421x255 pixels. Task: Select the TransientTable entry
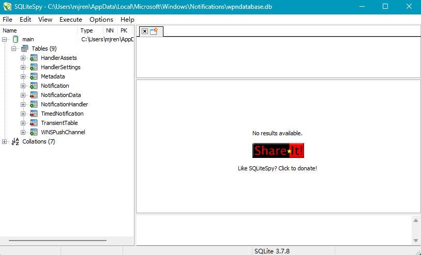pyautogui.click(x=59, y=123)
